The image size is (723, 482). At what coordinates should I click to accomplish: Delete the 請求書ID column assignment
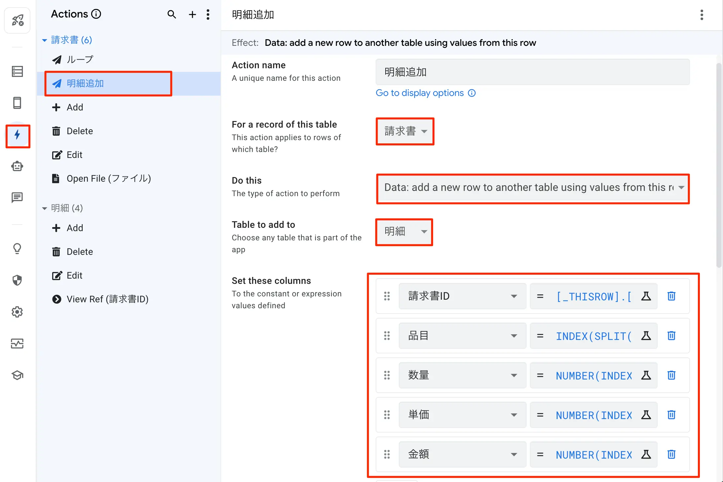tap(671, 296)
